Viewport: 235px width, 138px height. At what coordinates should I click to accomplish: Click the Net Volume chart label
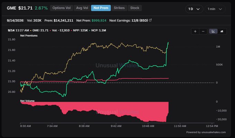point(27,101)
